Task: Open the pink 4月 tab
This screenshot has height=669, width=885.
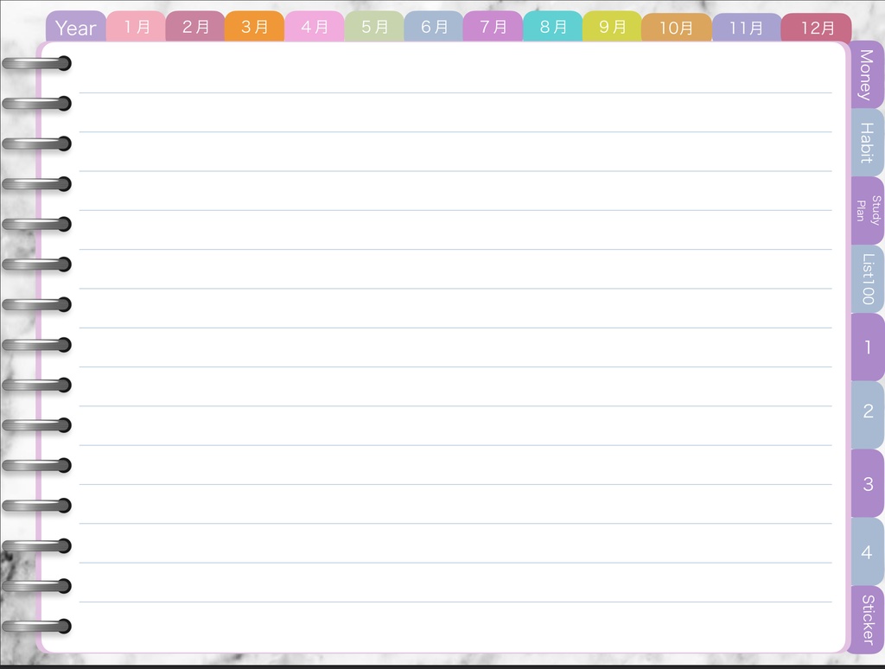Action: [x=315, y=27]
